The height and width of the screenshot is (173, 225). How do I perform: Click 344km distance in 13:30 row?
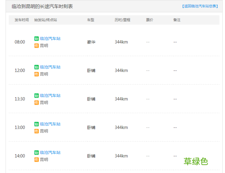pyautogui.click(x=121, y=99)
